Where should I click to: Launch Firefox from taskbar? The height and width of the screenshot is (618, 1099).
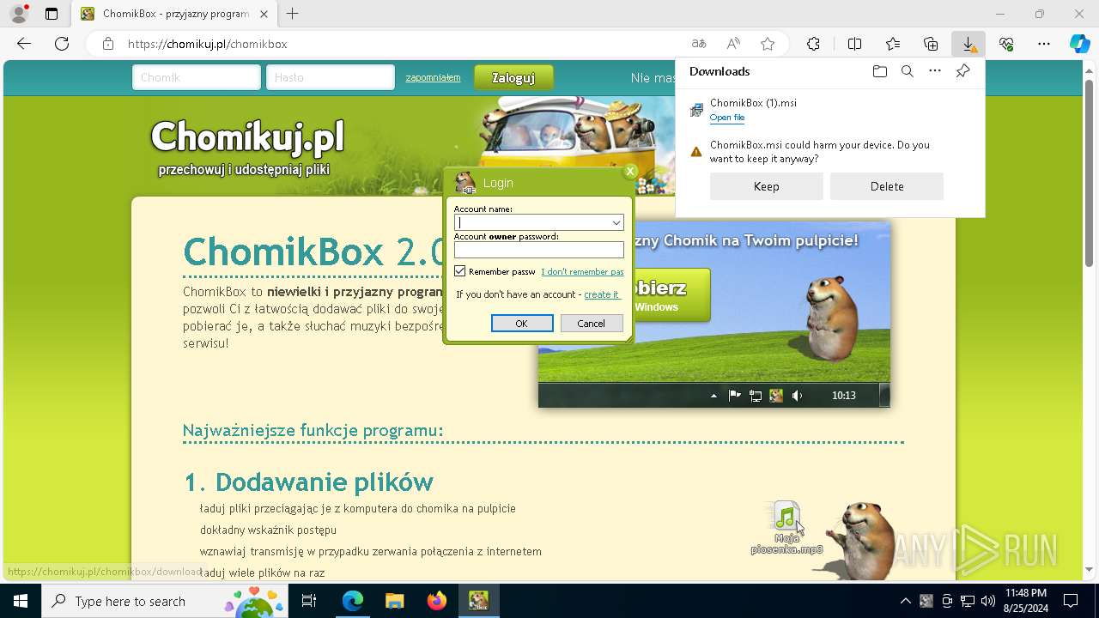click(436, 601)
